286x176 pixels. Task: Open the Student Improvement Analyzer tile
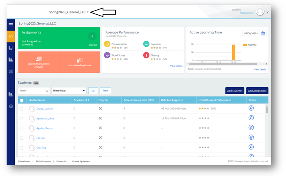[39, 62]
